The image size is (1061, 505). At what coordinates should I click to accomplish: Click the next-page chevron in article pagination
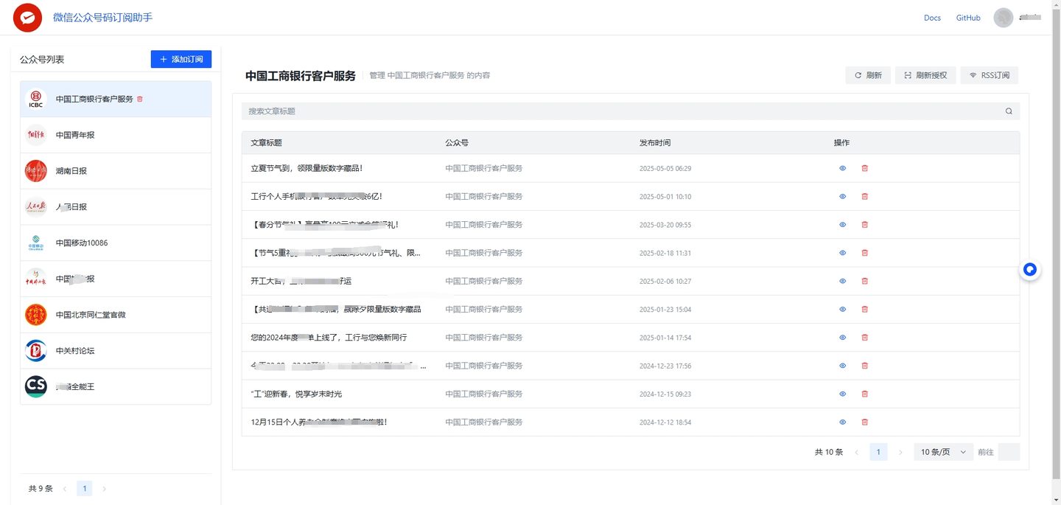[x=900, y=451]
